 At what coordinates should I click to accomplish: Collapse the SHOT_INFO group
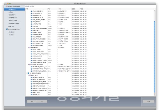(x=29, y=75)
